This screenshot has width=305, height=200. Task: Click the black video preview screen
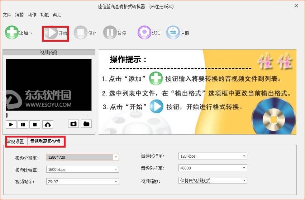[x=49, y=85]
